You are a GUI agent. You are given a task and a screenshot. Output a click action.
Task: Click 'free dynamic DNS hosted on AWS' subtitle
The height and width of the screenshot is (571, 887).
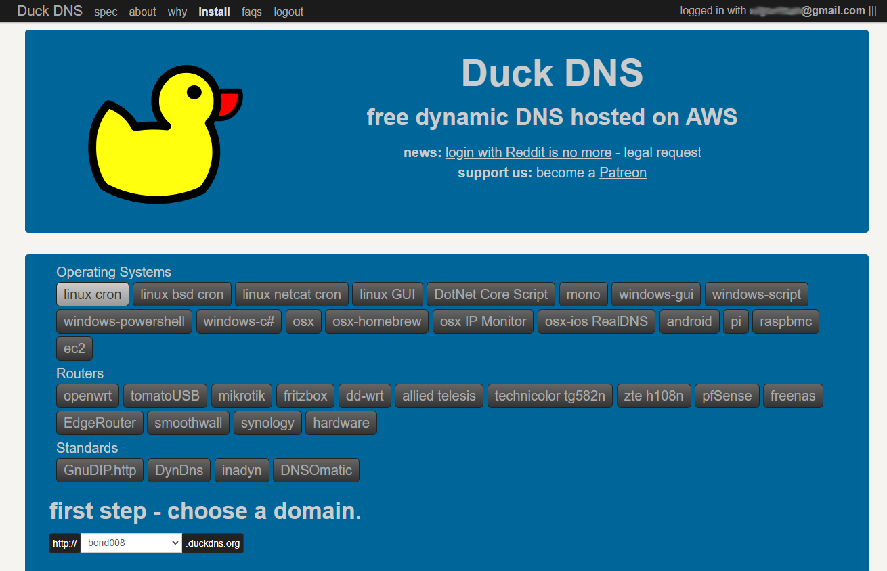552,118
